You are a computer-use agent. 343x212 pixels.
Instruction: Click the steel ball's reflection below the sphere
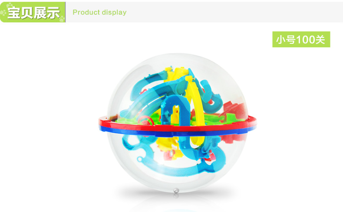point(176,196)
